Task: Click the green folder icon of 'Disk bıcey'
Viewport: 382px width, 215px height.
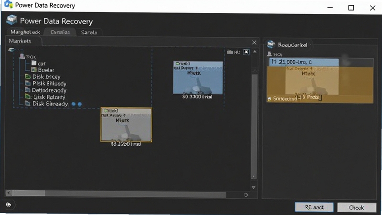Action: coord(28,76)
